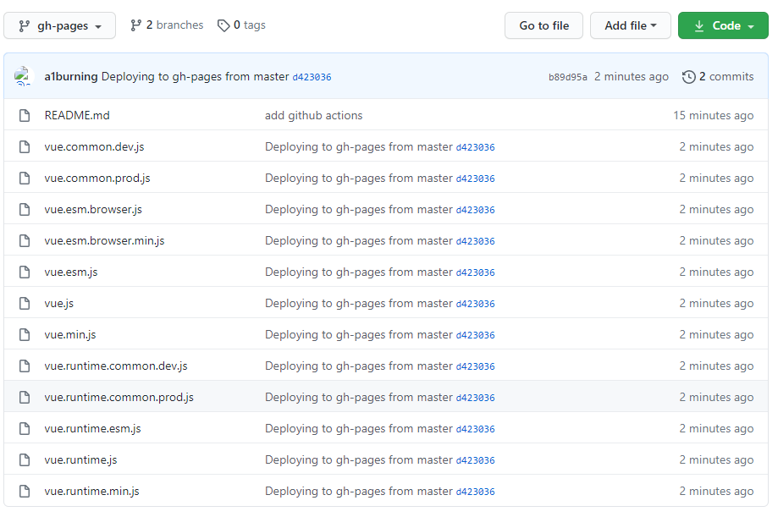Open the latest commit message link

[x=195, y=76]
